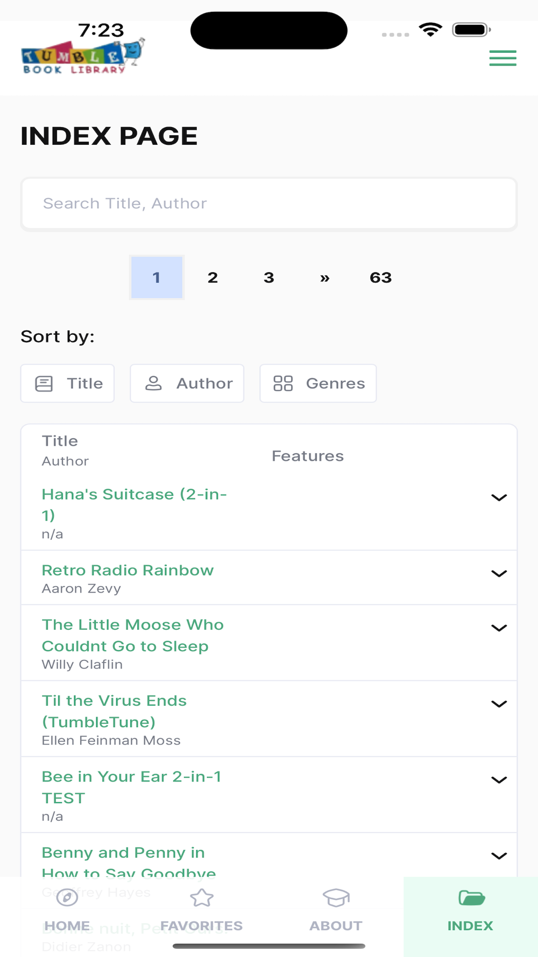Open Favorites star icon
Screen dimensions: 538x957
tap(202, 898)
